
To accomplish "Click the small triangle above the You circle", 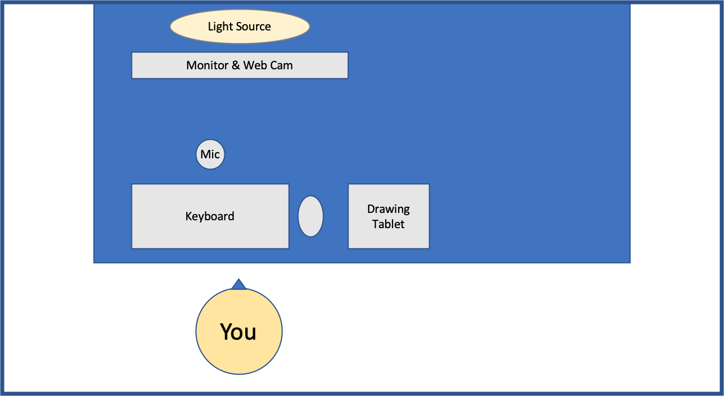I will pyautogui.click(x=239, y=285).
